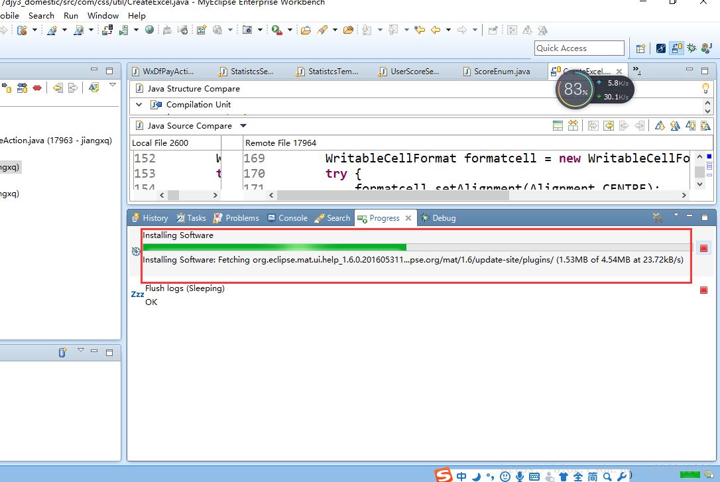Toggle the three-way compare pane layout icon
The image size is (720, 482).
[558, 125]
